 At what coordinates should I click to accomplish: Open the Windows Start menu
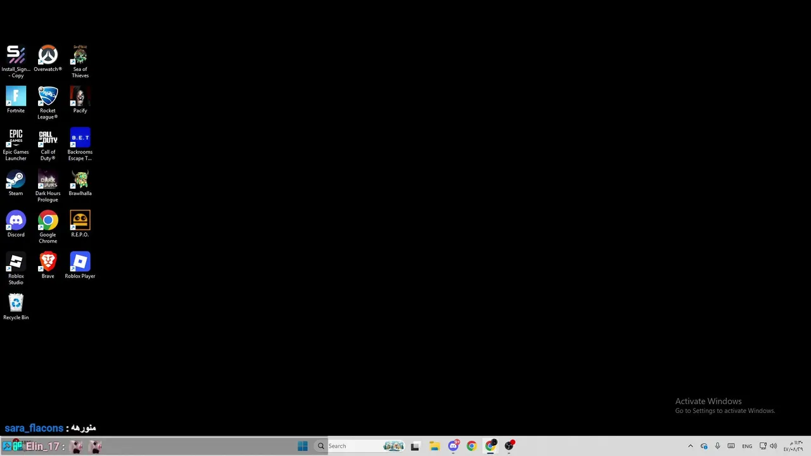tap(302, 446)
